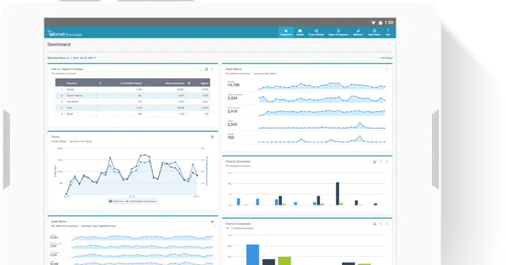
Task: Click dark circle swatch beside RepeatPurchases column
Action: [x=147, y=83]
